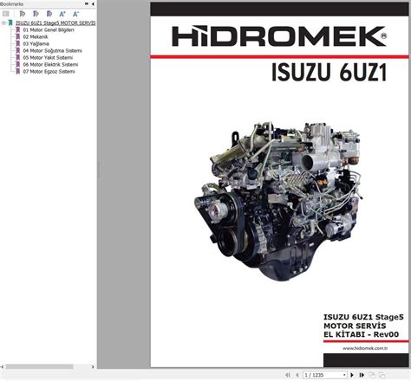
Task: Go to the previous page
Action: pyautogui.click(x=297, y=375)
